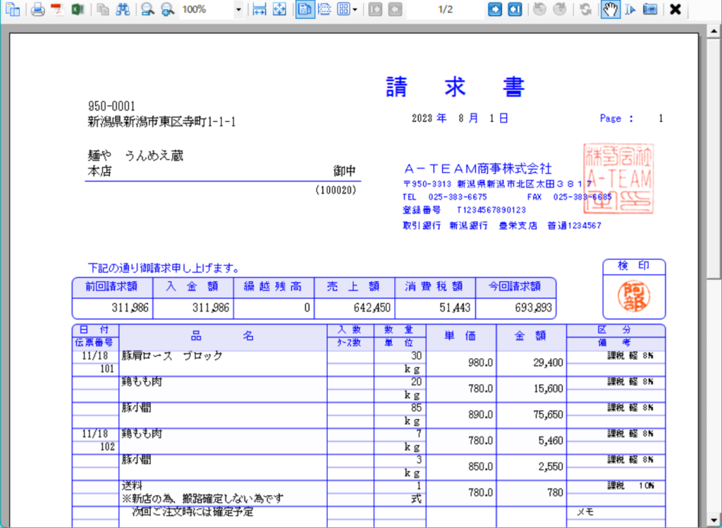Image resolution: width=722 pixels, height=528 pixels.
Task: Activate the snapshot camera tool
Action: pos(649,9)
